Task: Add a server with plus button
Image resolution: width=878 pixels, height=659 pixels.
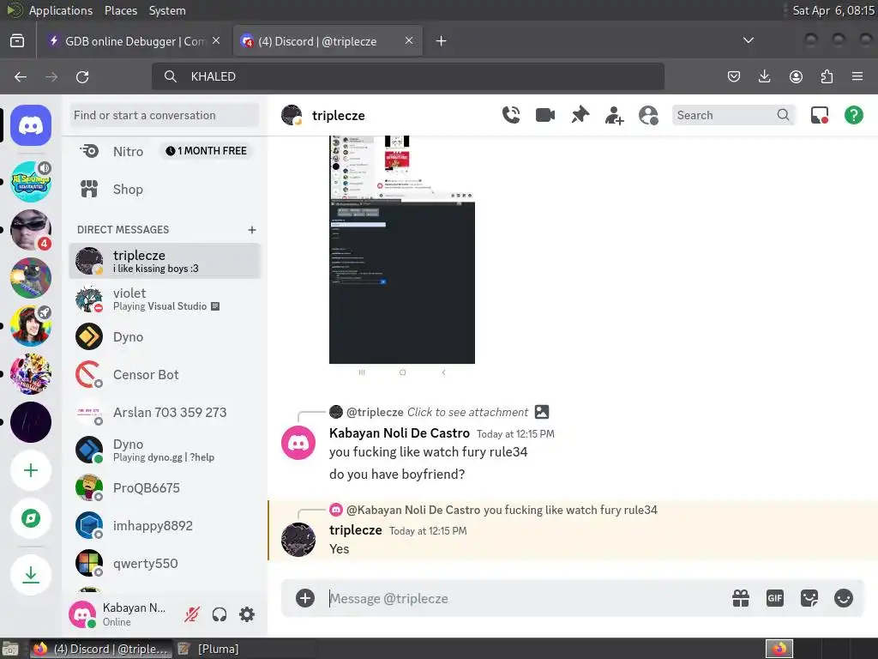Action: point(31,470)
